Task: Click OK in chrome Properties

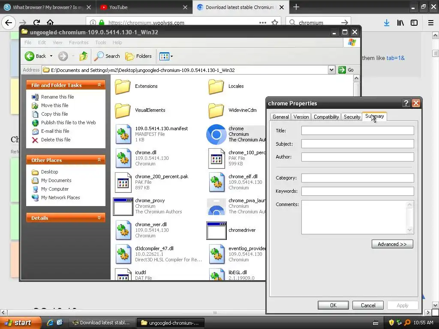Action: coord(333,305)
